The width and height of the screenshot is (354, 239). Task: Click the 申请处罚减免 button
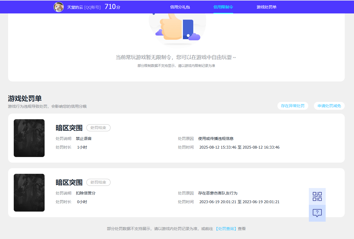coord(329,106)
